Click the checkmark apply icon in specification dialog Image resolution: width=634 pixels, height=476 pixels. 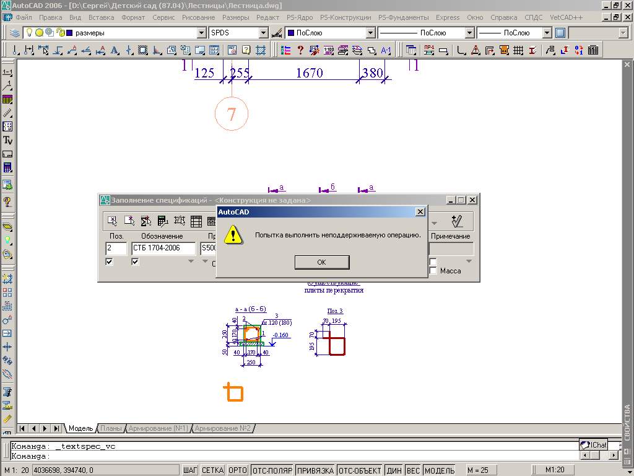pyautogui.click(x=457, y=221)
